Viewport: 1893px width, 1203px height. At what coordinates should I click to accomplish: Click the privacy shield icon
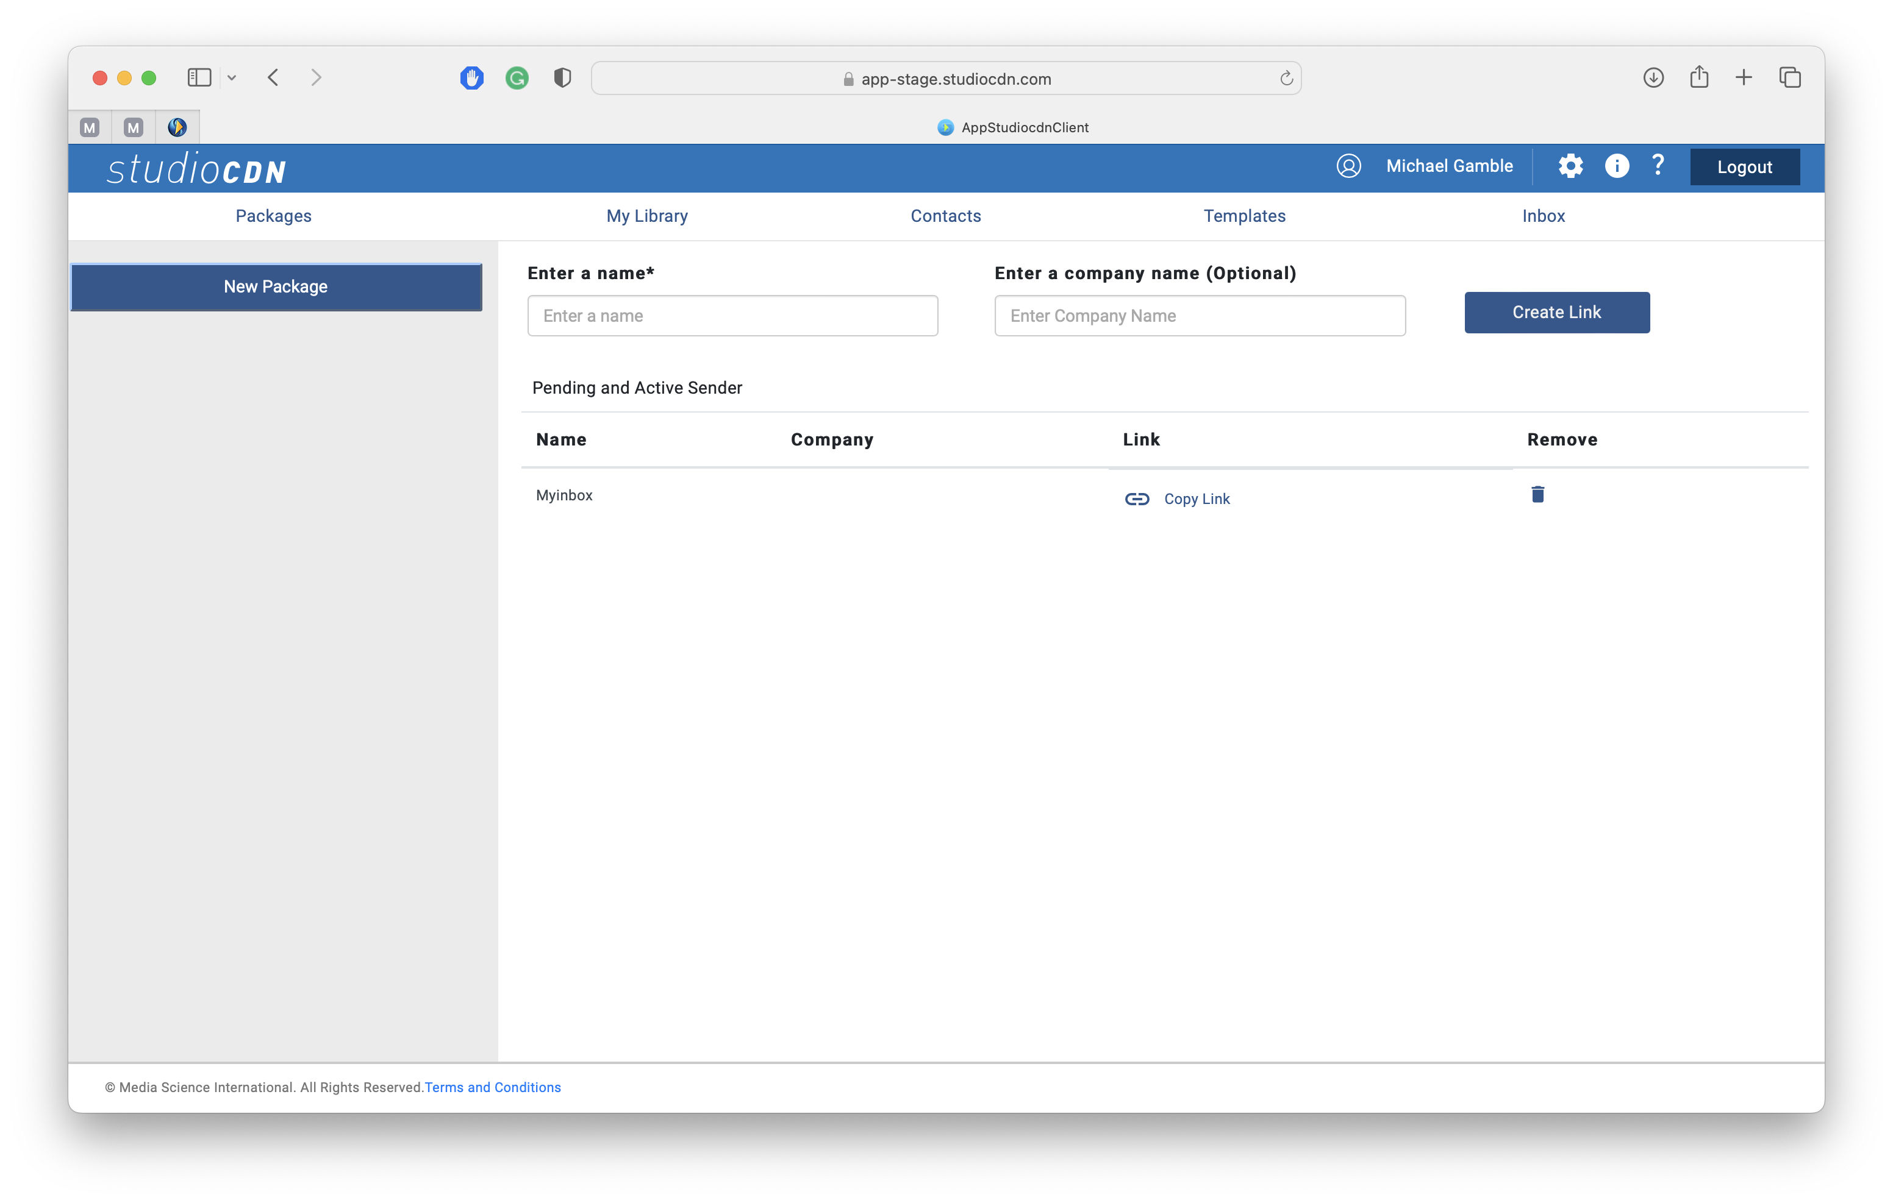click(562, 78)
